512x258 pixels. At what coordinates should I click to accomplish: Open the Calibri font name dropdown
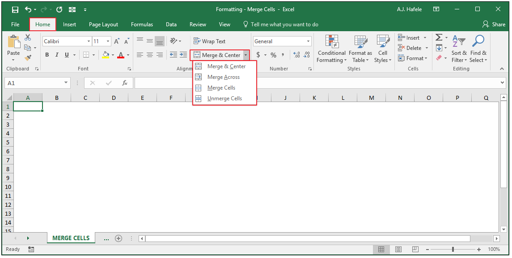coord(89,41)
